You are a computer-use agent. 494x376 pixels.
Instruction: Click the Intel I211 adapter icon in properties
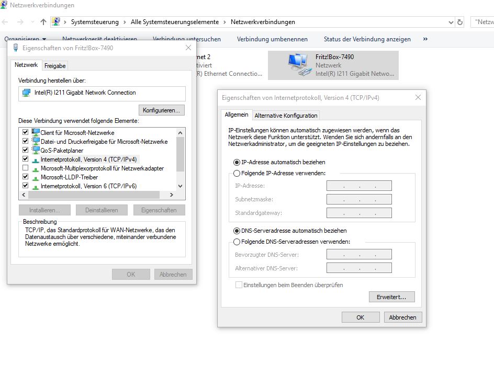pyautogui.click(x=27, y=93)
